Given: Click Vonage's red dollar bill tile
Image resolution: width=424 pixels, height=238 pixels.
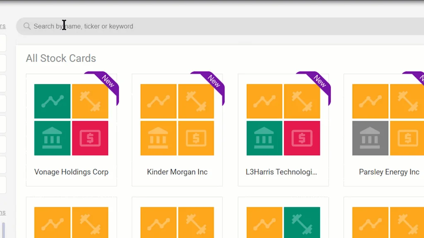Looking at the screenshot, I should point(90,138).
